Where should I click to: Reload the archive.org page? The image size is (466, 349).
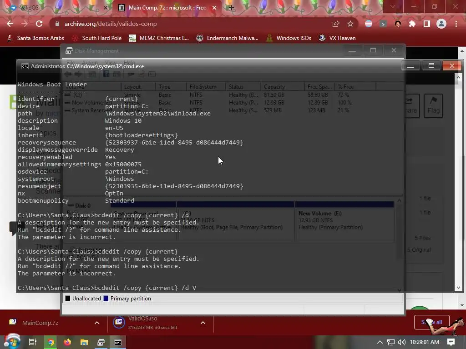pyautogui.click(x=39, y=24)
